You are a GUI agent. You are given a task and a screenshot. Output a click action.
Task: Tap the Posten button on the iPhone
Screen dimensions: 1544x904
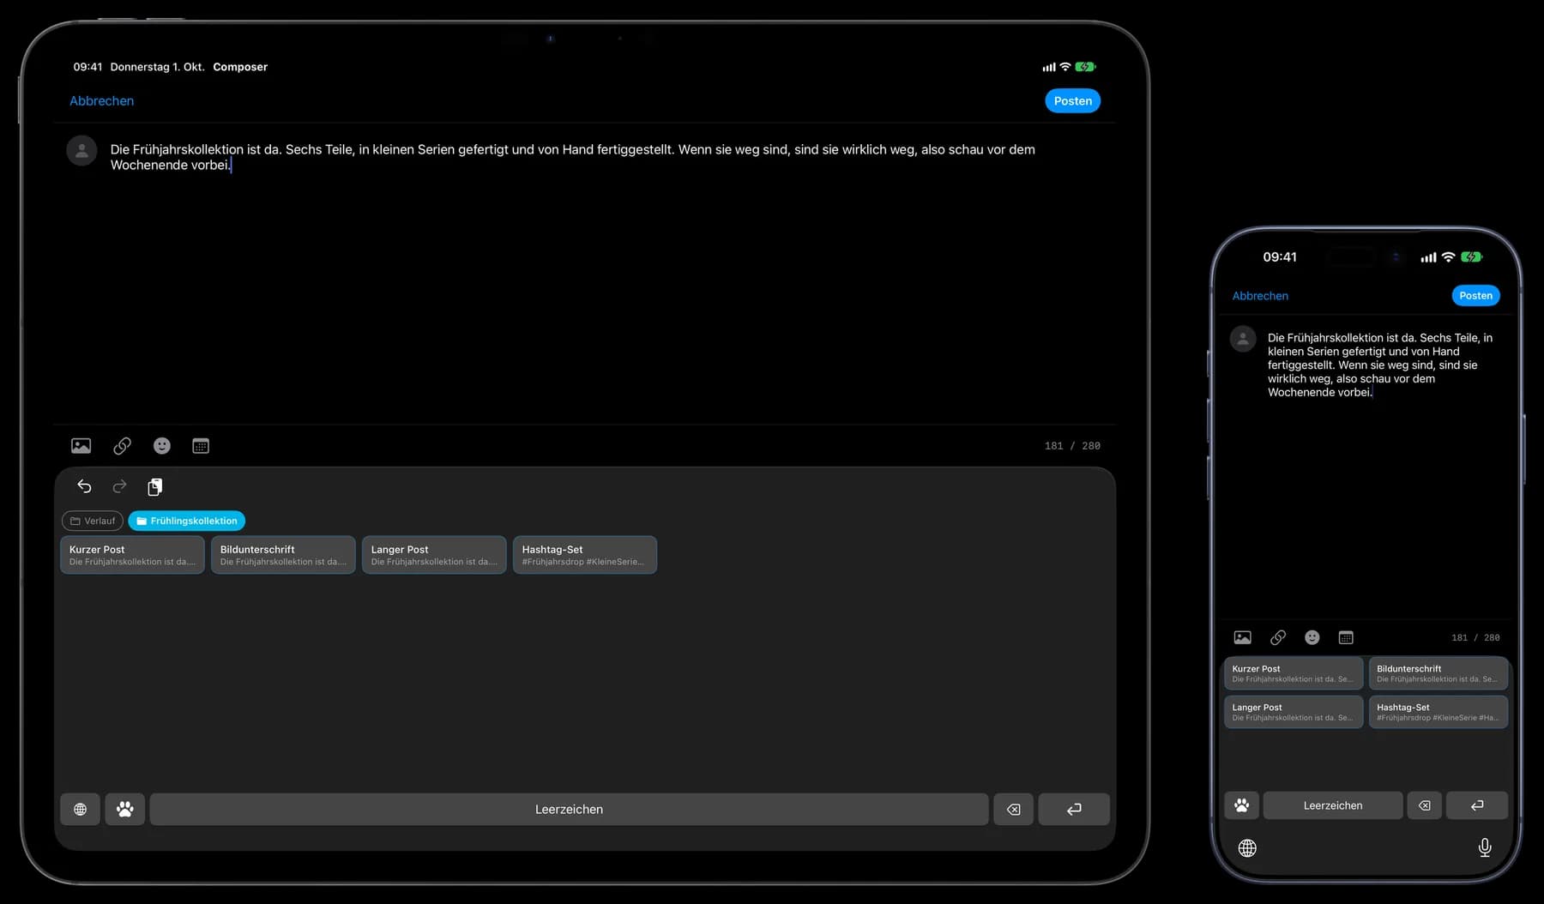tap(1476, 296)
